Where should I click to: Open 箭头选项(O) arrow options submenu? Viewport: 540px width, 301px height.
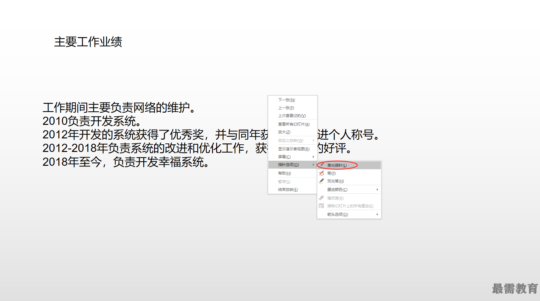[x=349, y=214]
